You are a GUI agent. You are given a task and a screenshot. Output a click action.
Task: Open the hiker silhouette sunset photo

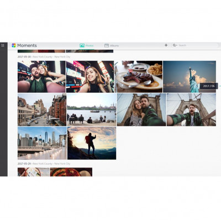coord(92,143)
